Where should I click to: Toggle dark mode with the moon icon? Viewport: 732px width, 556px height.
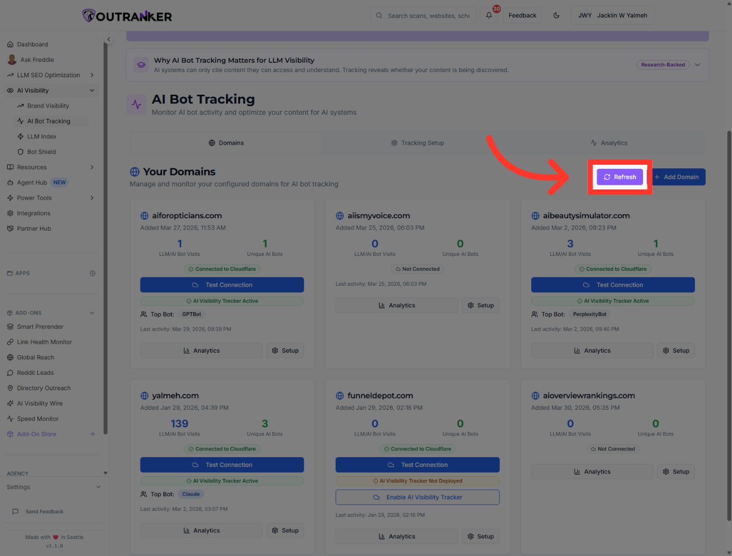556,15
